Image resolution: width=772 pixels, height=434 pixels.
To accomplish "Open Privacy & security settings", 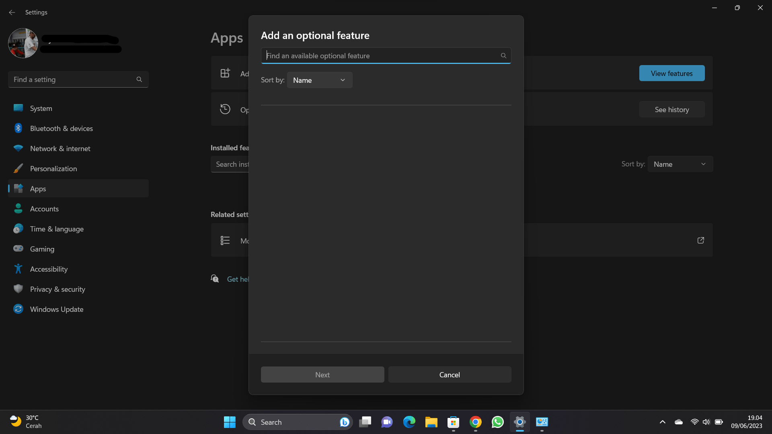I will coord(57,289).
